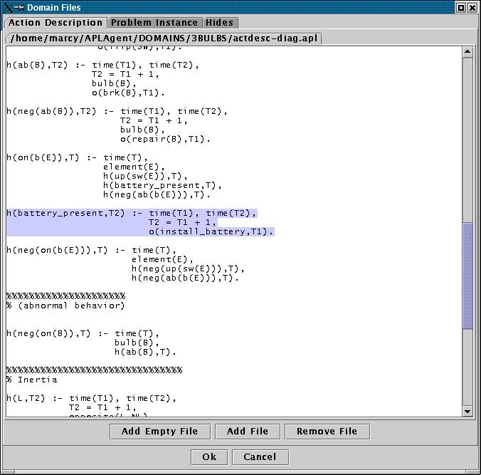Screen dimensions: 481x475
Task: Click the scrollbar up arrow
Action: point(467,52)
